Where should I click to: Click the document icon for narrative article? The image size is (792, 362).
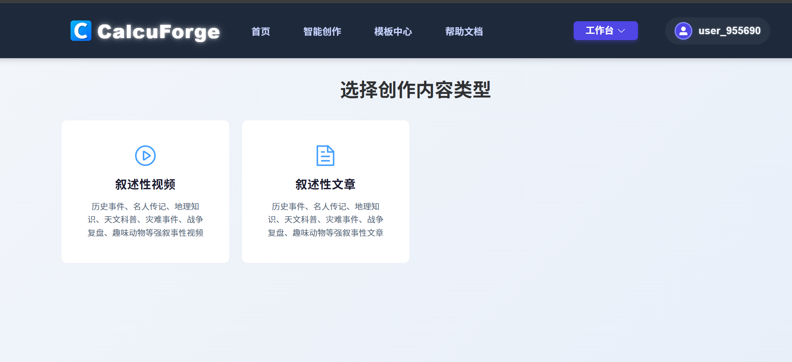(325, 156)
